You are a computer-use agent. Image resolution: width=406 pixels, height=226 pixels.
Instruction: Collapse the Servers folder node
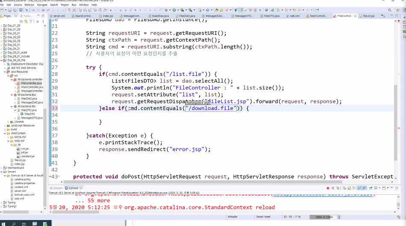[x=2, y=172]
